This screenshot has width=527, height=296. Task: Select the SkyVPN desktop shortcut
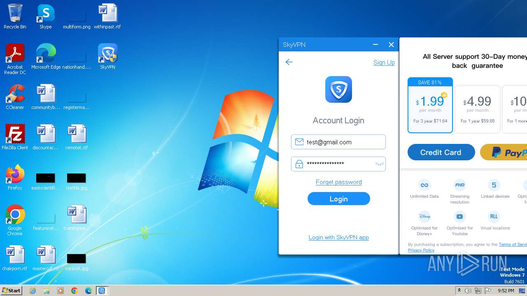click(107, 57)
